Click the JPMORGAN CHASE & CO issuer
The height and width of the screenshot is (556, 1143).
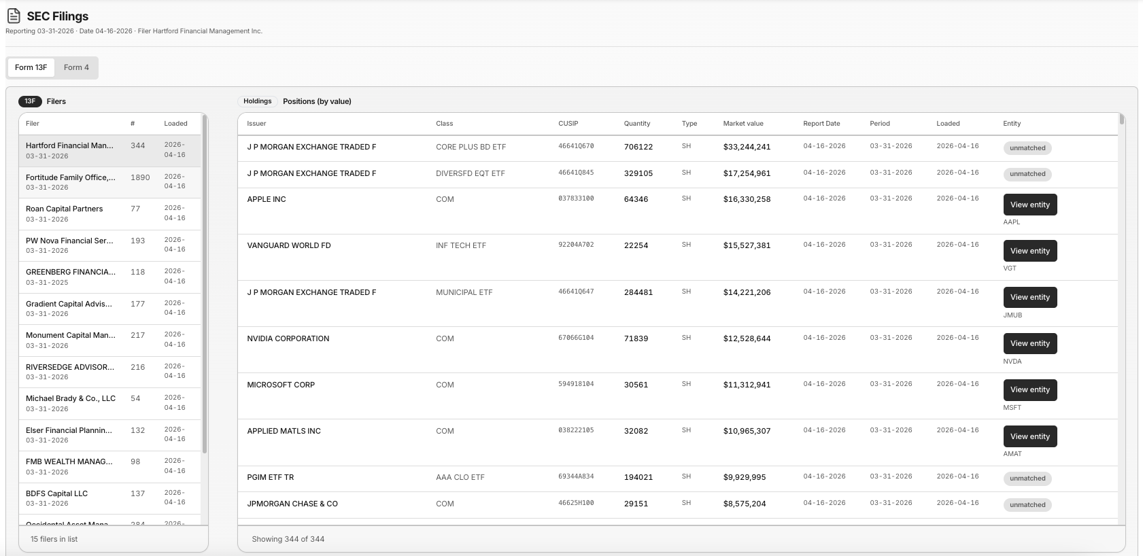pyautogui.click(x=292, y=504)
